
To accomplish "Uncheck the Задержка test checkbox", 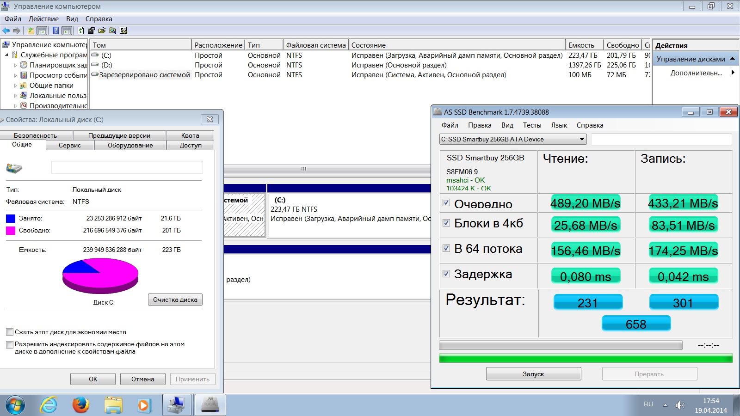I will 446,274.
